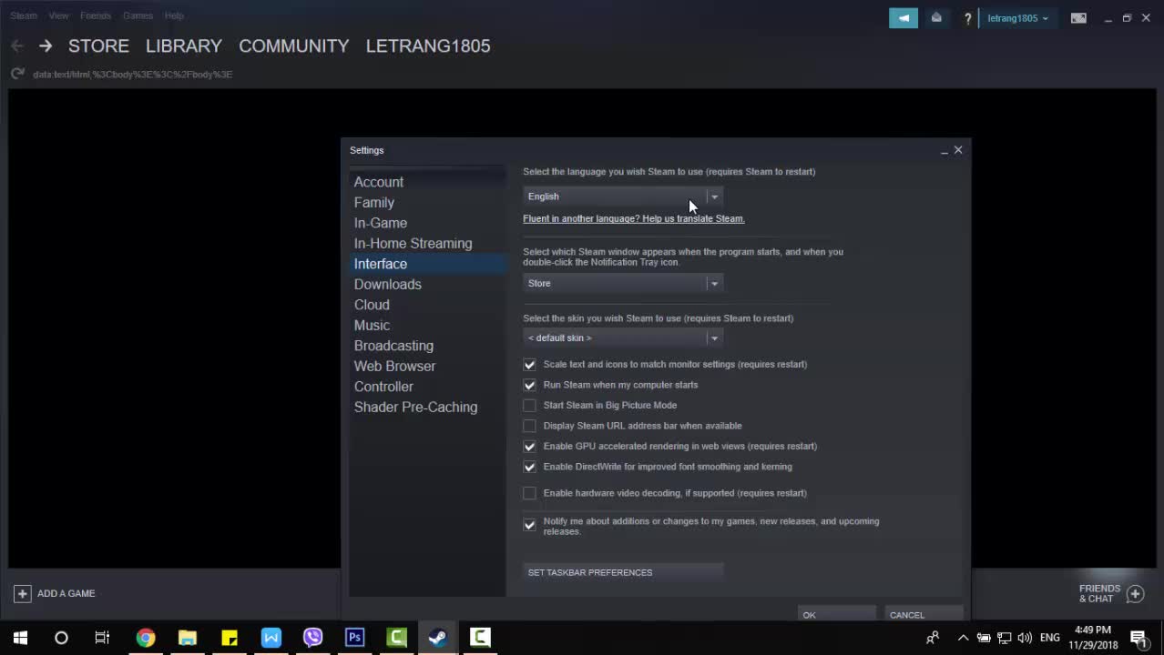Go to the STORE tab
Image resolution: width=1164 pixels, height=655 pixels.
point(98,45)
